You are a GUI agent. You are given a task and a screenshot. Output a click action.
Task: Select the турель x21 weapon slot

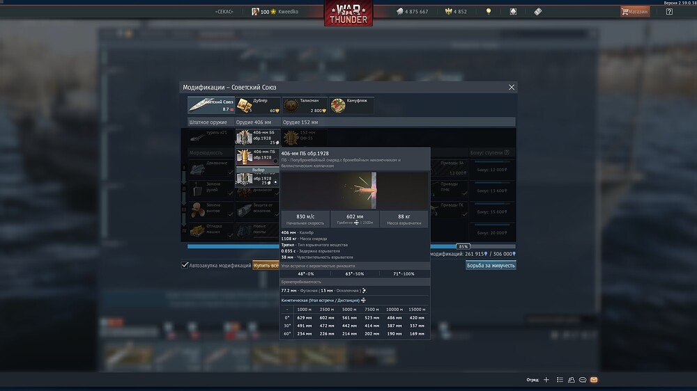tap(211, 137)
